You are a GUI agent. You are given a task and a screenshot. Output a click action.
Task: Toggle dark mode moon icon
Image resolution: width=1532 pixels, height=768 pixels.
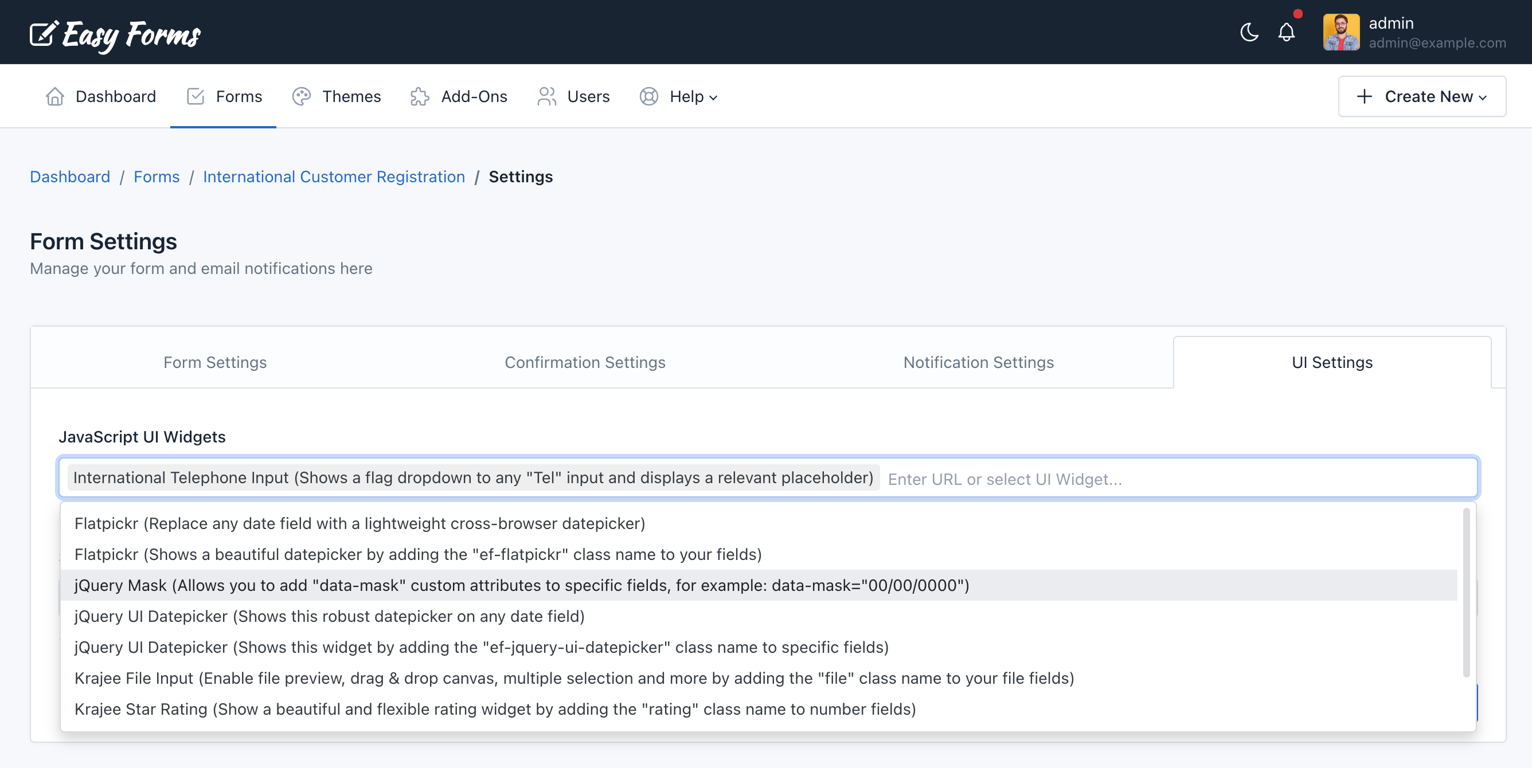point(1249,32)
